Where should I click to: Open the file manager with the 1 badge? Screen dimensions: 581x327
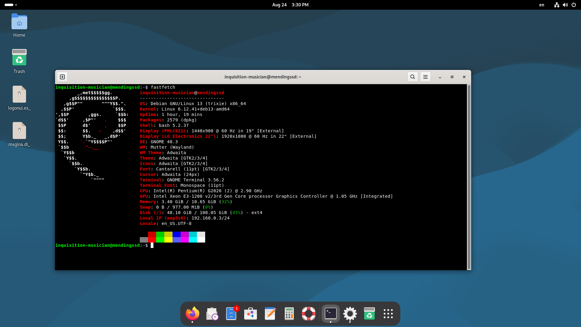click(x=232, y=314)
